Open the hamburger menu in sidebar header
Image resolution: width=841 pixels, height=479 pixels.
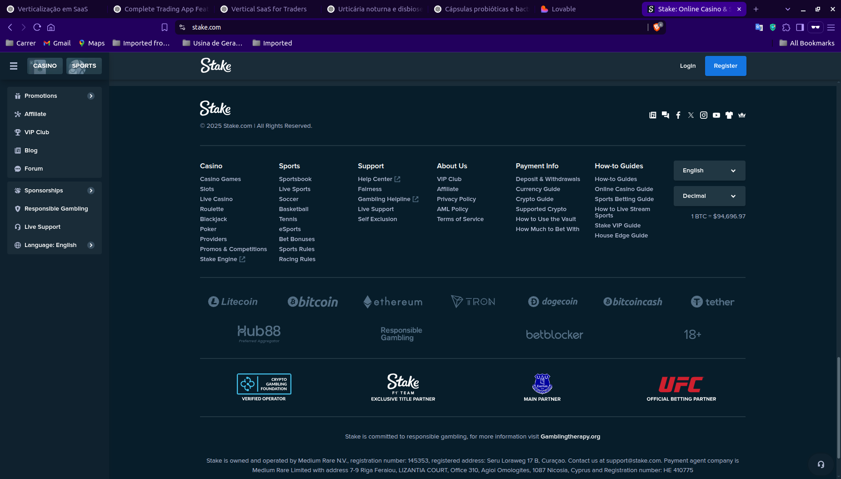click(14, 66)
